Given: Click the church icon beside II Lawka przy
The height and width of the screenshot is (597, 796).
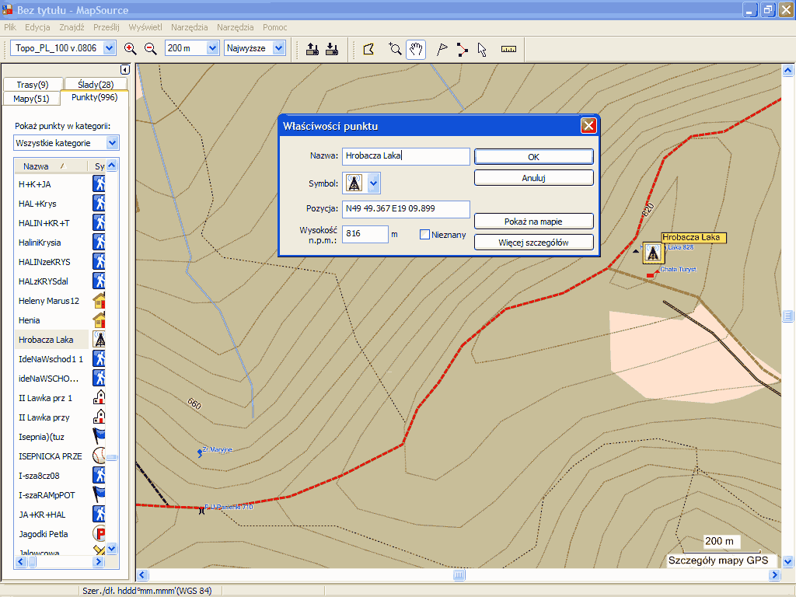Looking at the screenshot, I should 99,417.
